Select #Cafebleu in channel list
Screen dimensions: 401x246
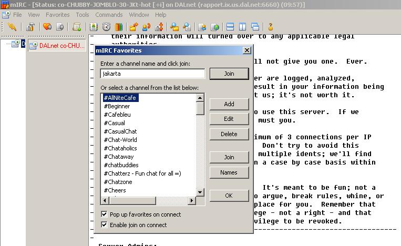[x=117, y=115]
